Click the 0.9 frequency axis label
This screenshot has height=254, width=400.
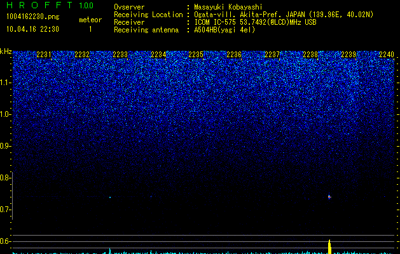(x=5, y=146)
